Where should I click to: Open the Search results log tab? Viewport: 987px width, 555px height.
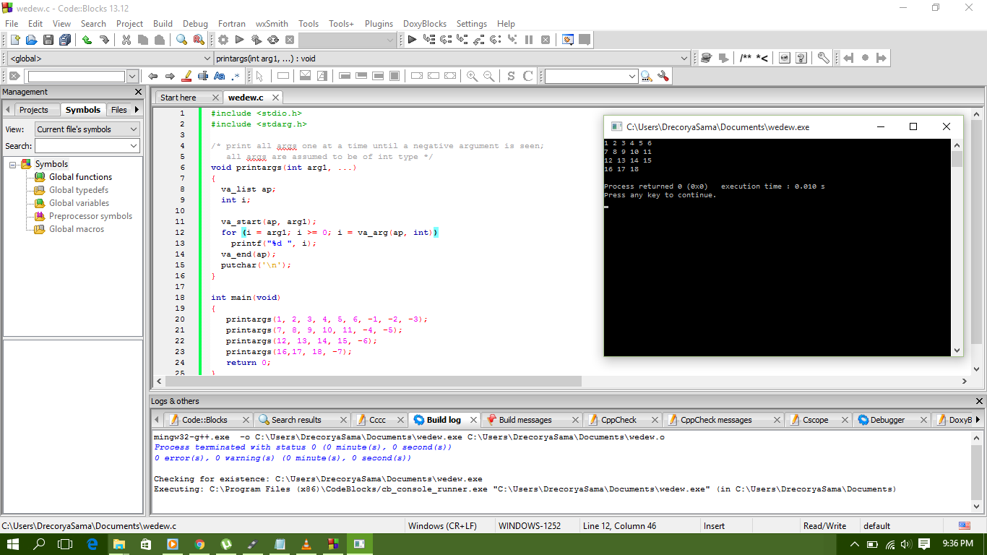(296, 420)
